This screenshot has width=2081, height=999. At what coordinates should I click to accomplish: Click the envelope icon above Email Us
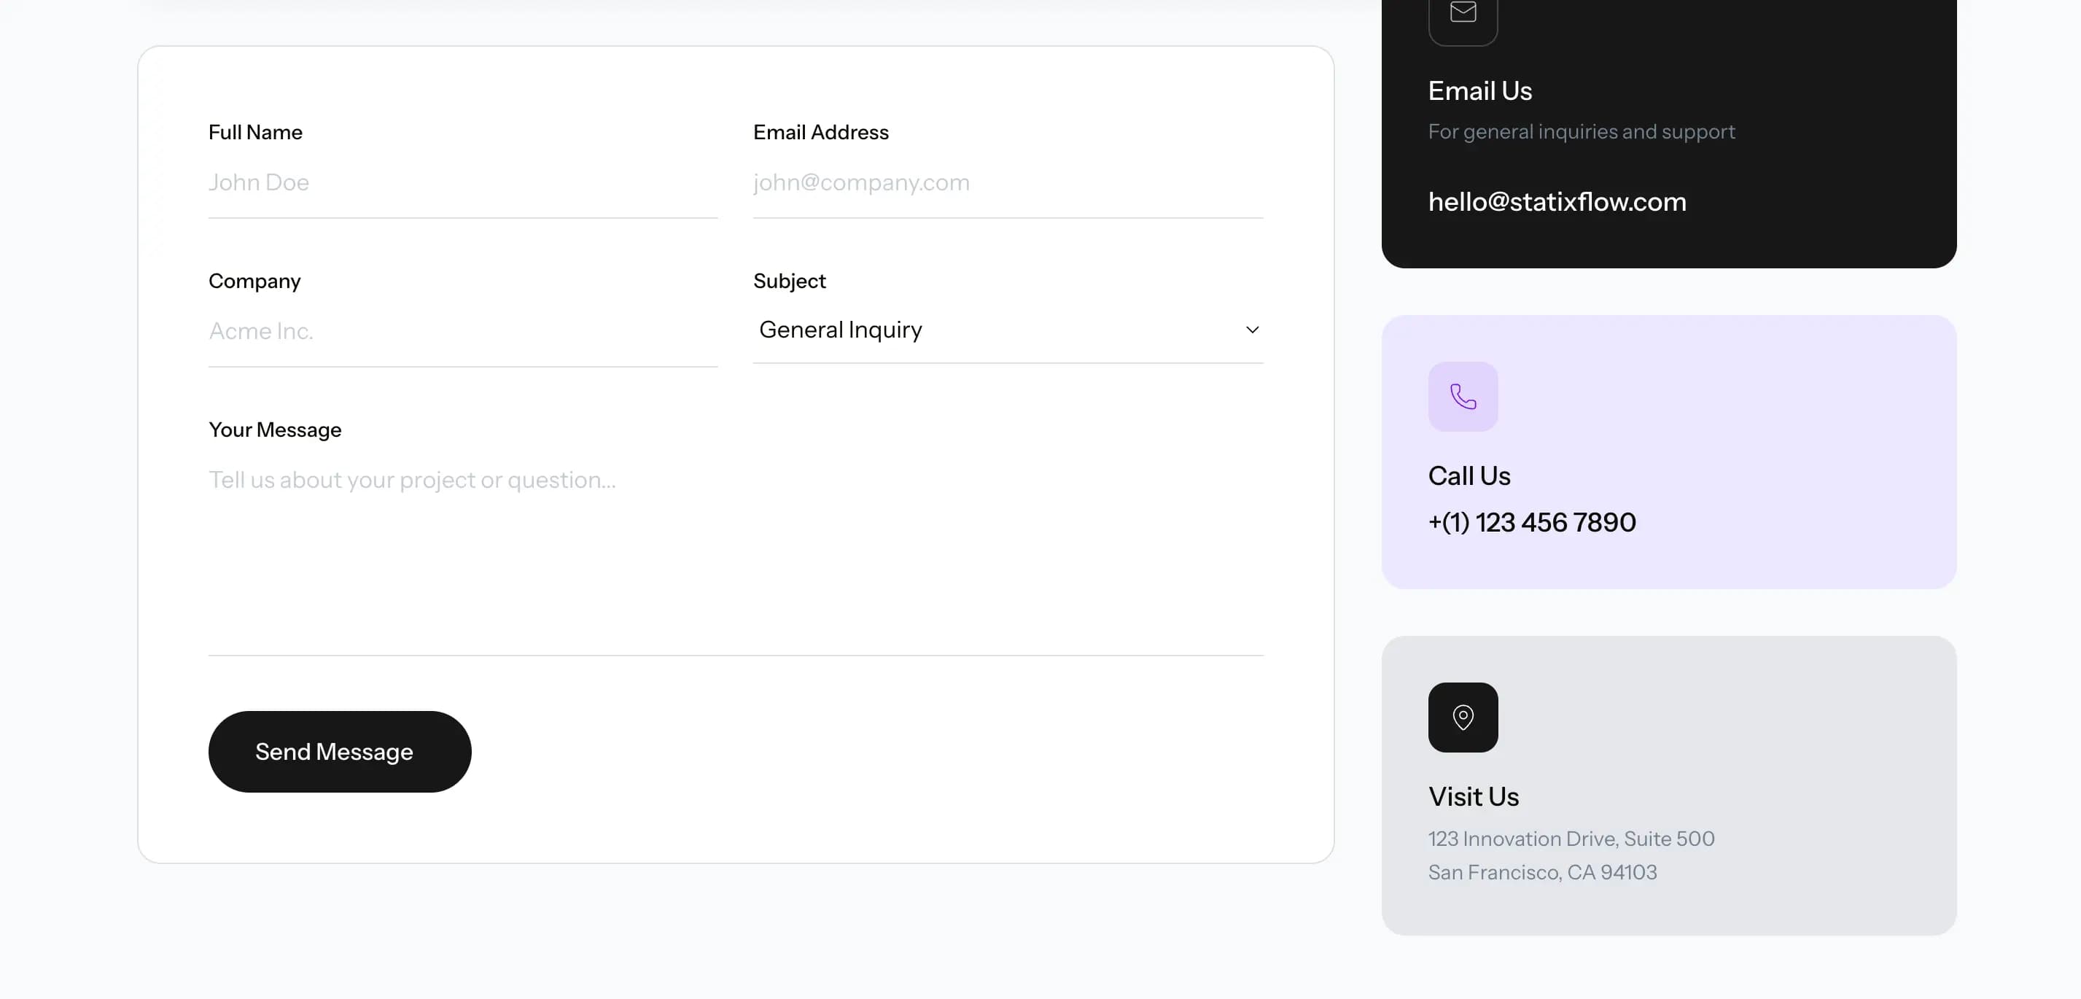point(1463,13)
